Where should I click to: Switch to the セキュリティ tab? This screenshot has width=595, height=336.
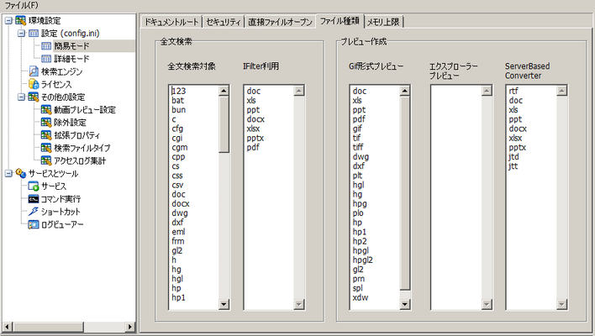[x=224, y=22]
